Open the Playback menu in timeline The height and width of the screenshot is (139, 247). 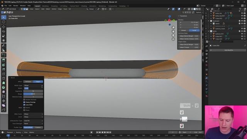click(x=10, y=132)
